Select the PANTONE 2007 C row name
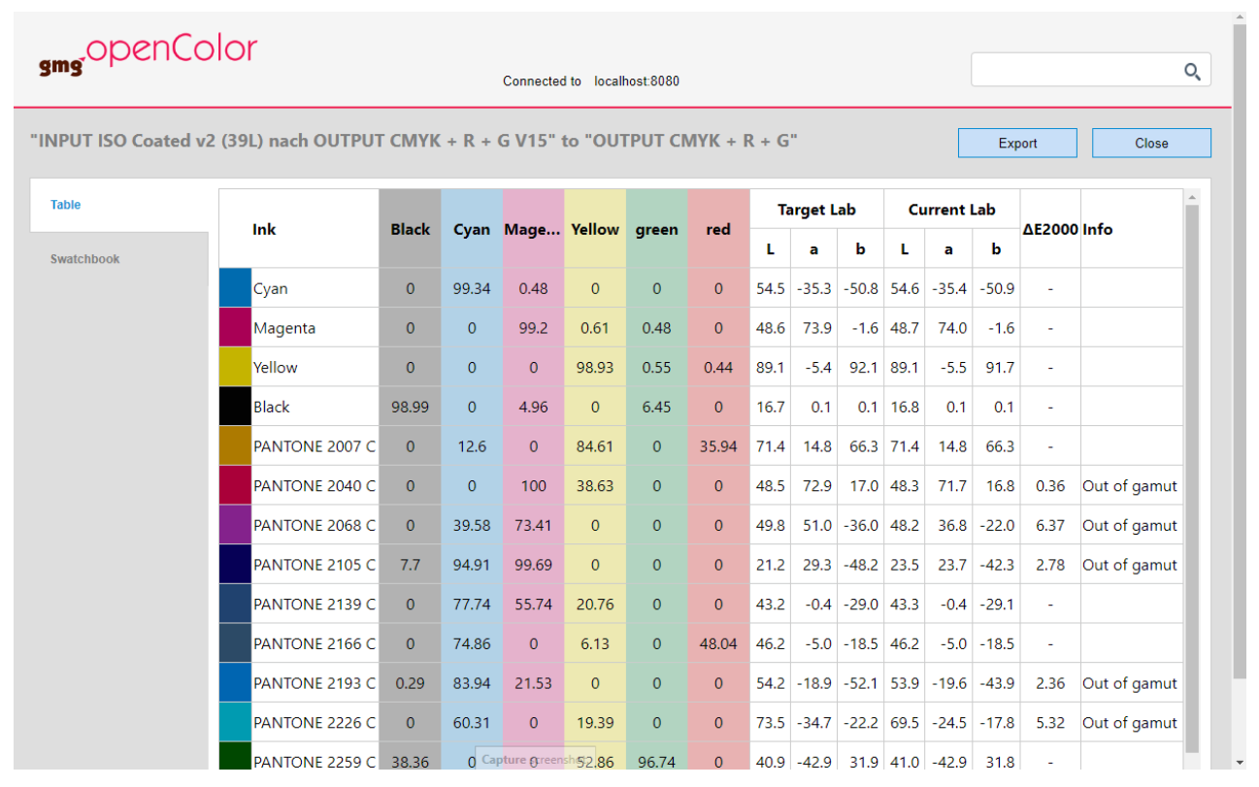 [x=315, y=446]
